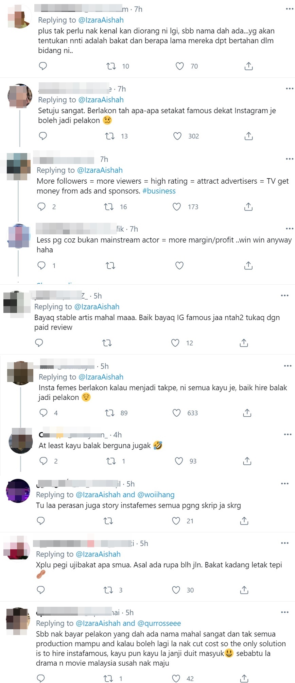The height and width of the screenshot is (683, 295).
Task: Open @IzaraAishah link in first tweet
Action: 101,20
